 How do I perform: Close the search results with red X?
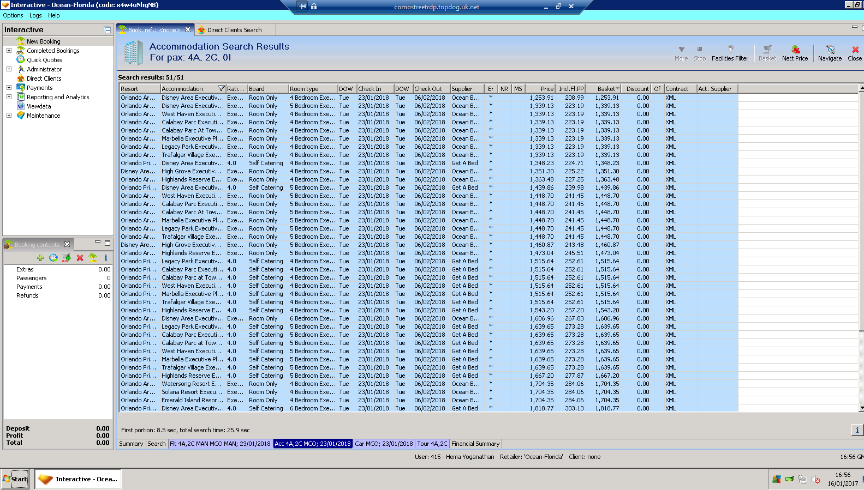pos(855,49)
